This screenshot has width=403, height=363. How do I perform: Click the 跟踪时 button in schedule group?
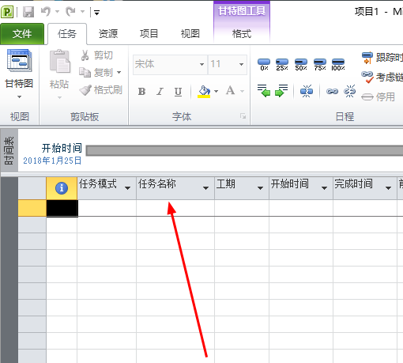pos(382,58)
